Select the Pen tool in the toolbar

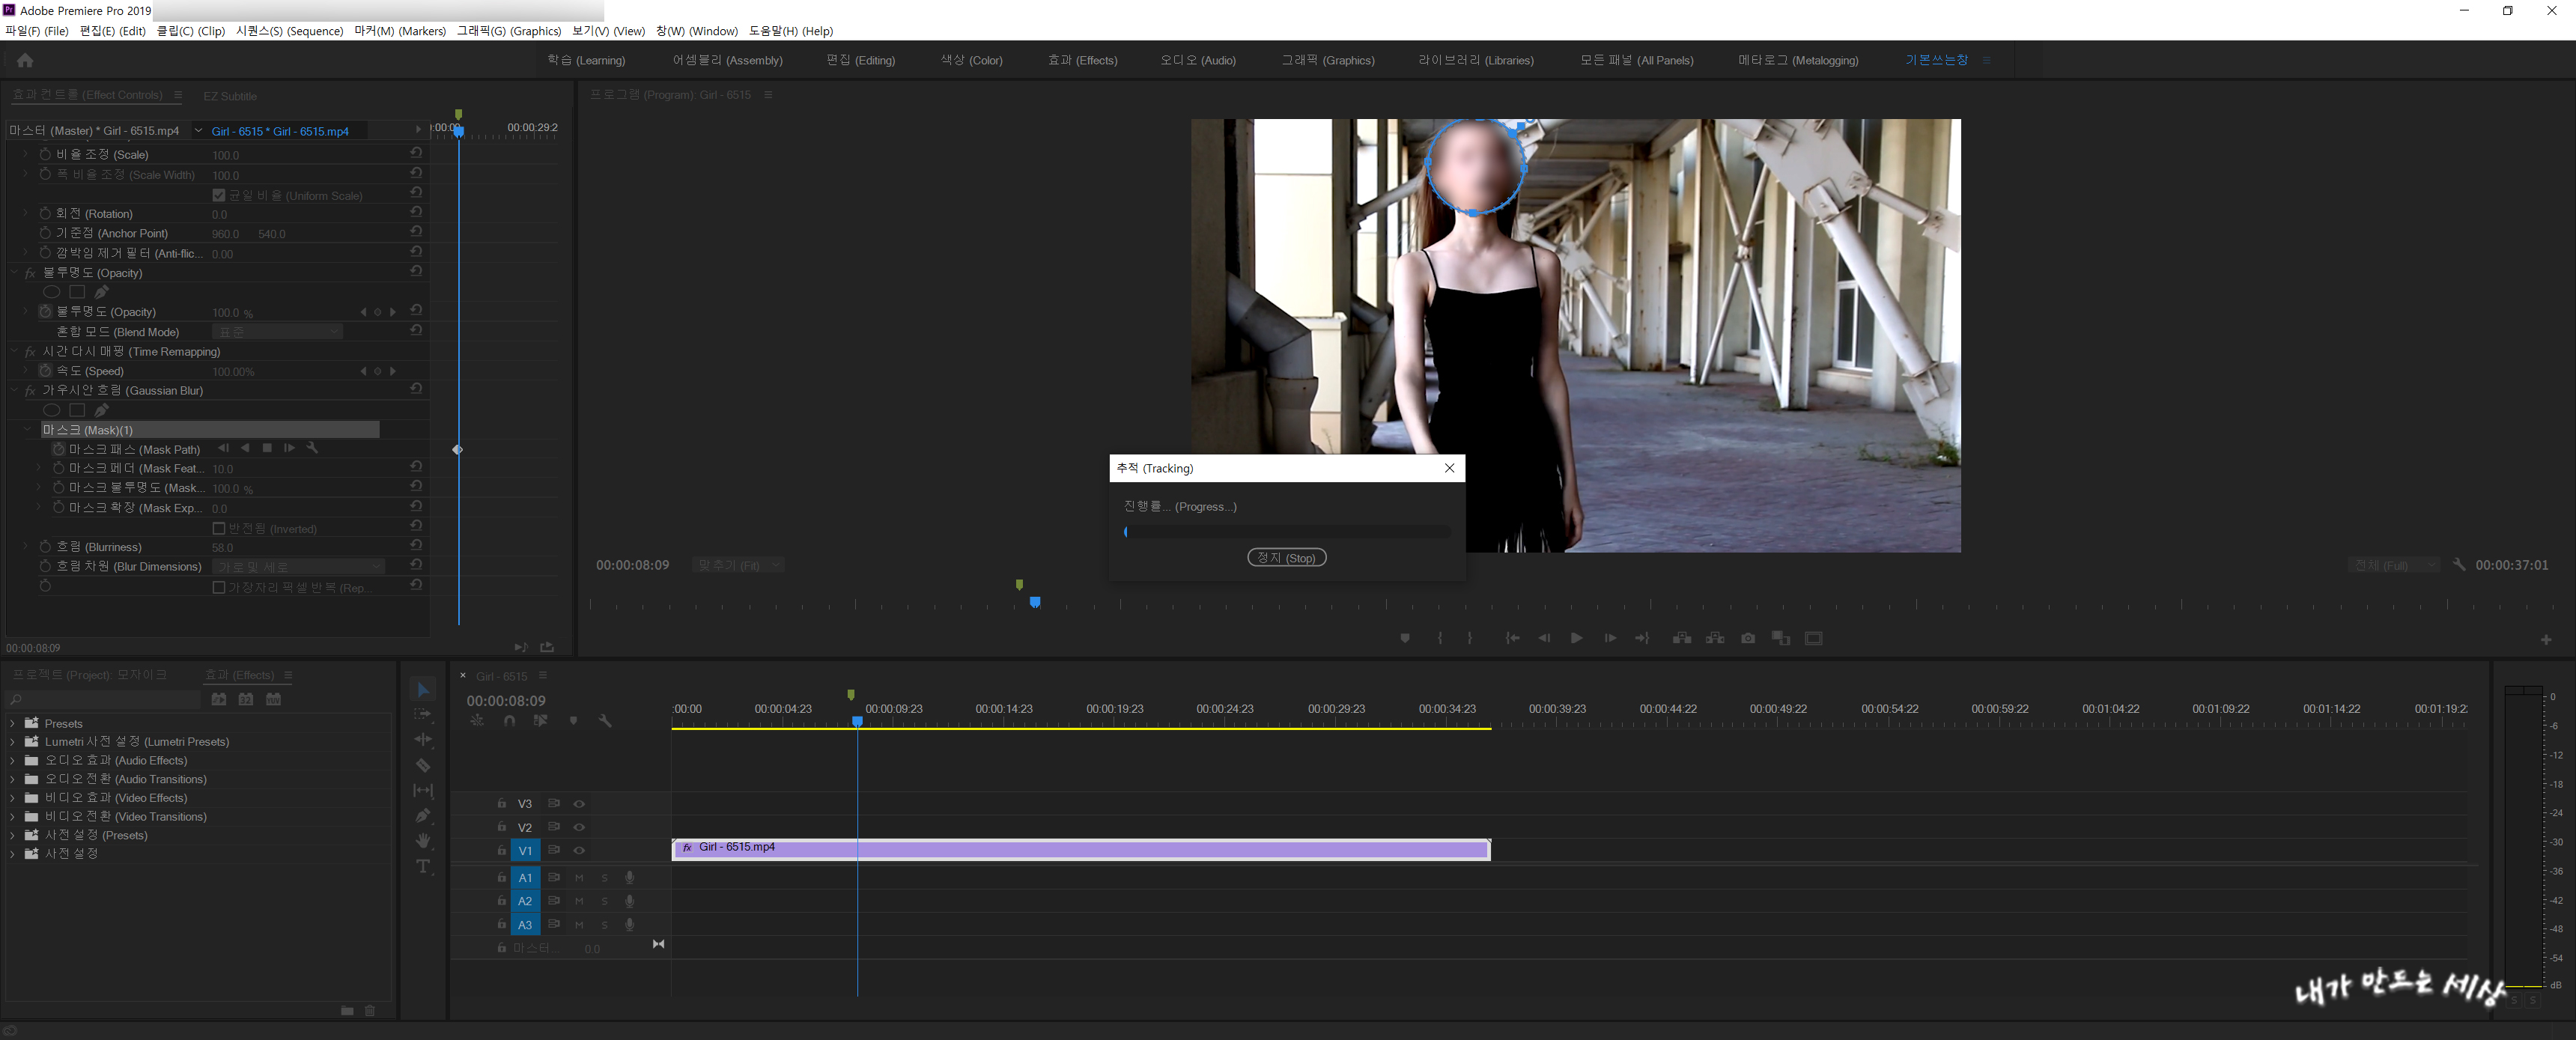(423, 816)
